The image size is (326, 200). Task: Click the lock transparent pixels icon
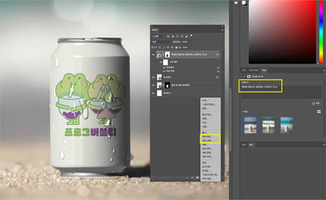point(160,47)
